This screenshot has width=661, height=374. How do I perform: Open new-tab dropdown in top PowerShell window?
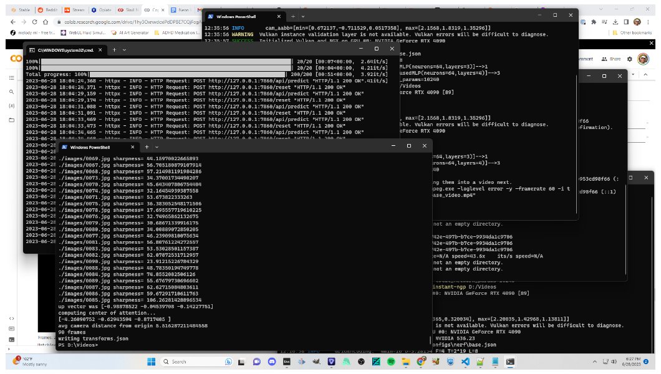tap(303, 16)
